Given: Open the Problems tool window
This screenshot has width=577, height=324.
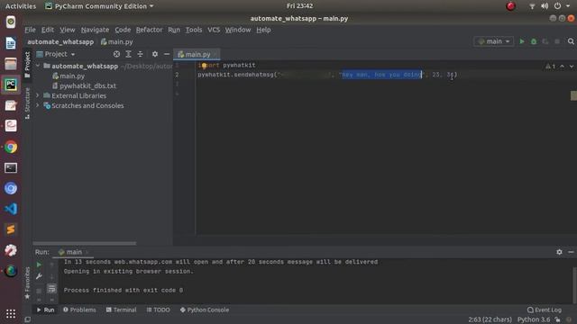Looking at the screenshot, I should [79, 310].
